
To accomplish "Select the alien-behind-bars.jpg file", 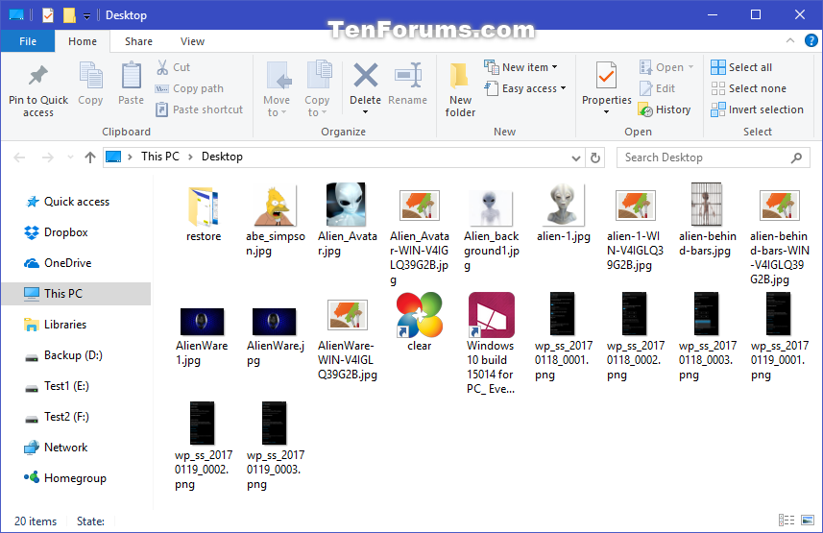I will pyautogui.click(x=707, y=221).
